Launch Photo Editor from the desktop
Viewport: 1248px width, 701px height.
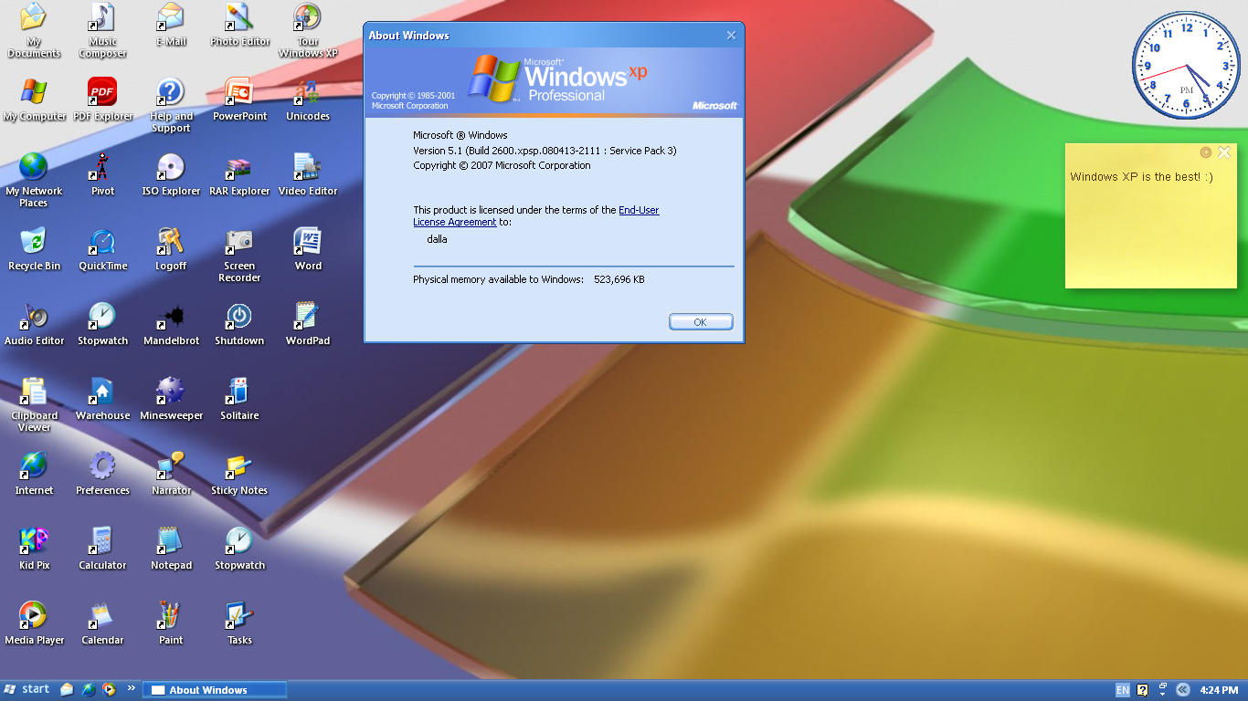[239, 24]
